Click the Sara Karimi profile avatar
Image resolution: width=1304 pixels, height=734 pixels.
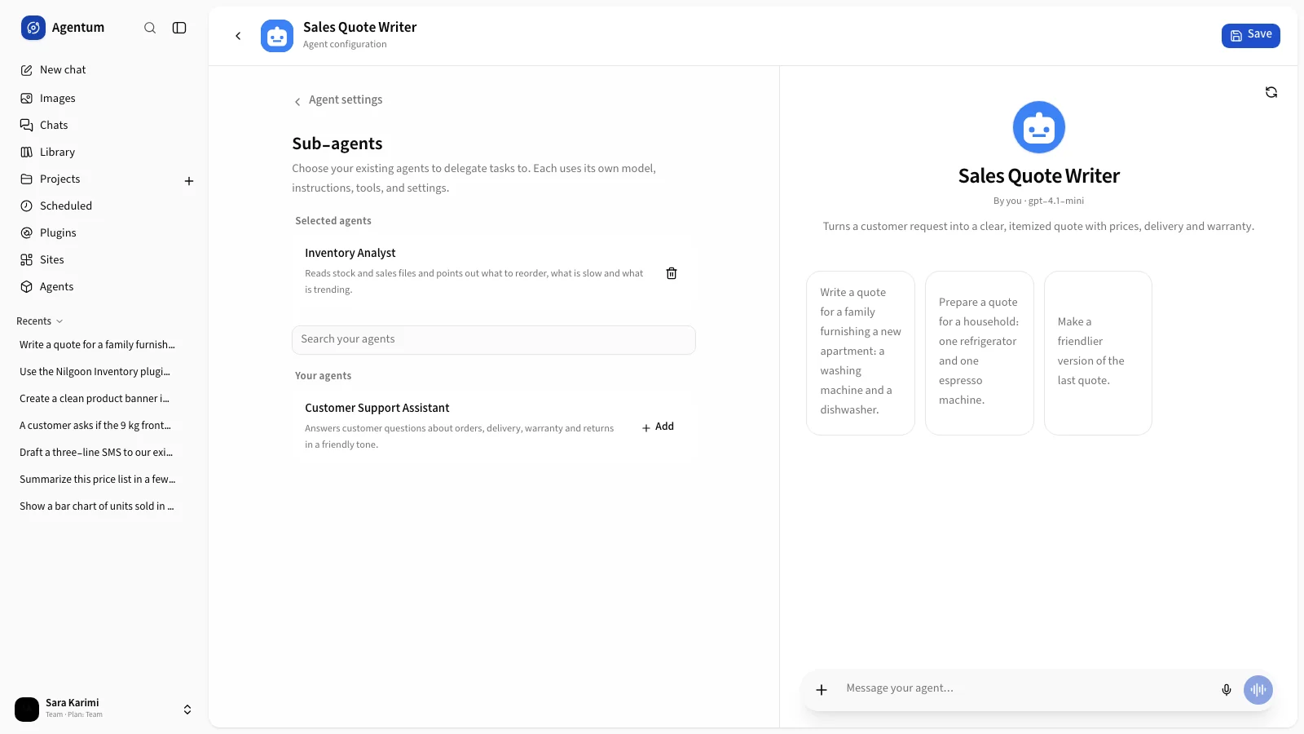tap(27, 710)
